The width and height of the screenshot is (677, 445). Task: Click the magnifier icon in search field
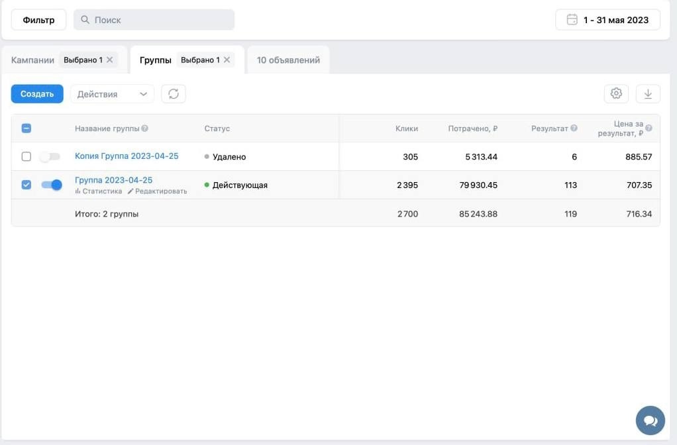click(x=85, y=20)
